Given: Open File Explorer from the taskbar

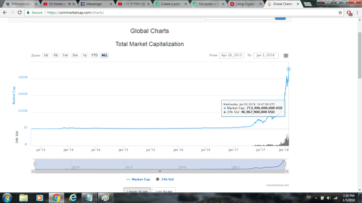Looking at the screenshot, I should point(24,198).
